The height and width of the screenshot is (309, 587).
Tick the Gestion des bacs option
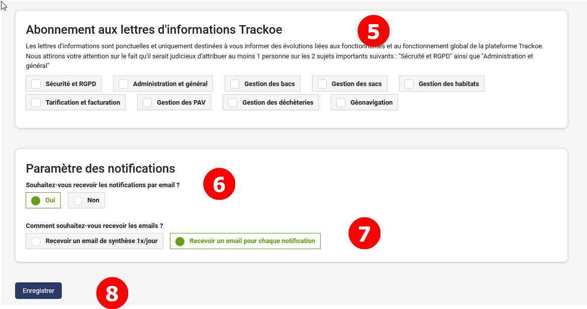pos(235,84)
